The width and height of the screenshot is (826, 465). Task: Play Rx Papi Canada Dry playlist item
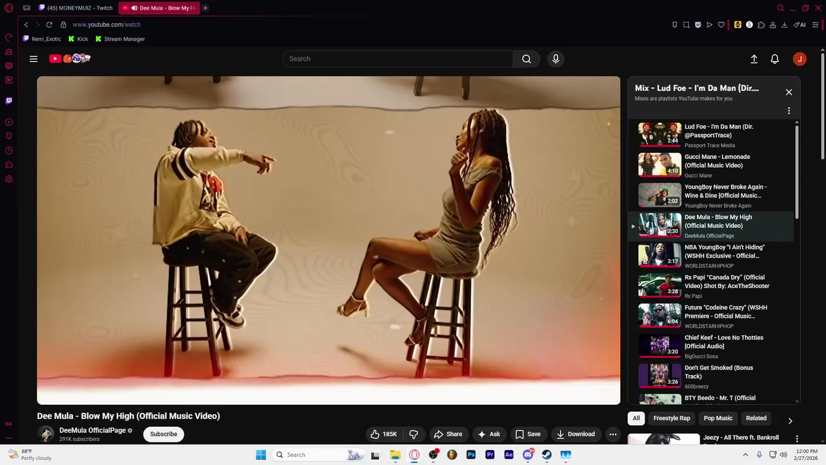click(712, 286)
